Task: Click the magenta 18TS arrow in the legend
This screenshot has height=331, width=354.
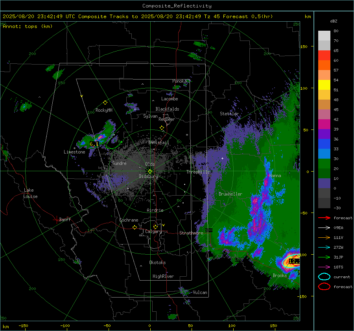Action: point(324,267)
